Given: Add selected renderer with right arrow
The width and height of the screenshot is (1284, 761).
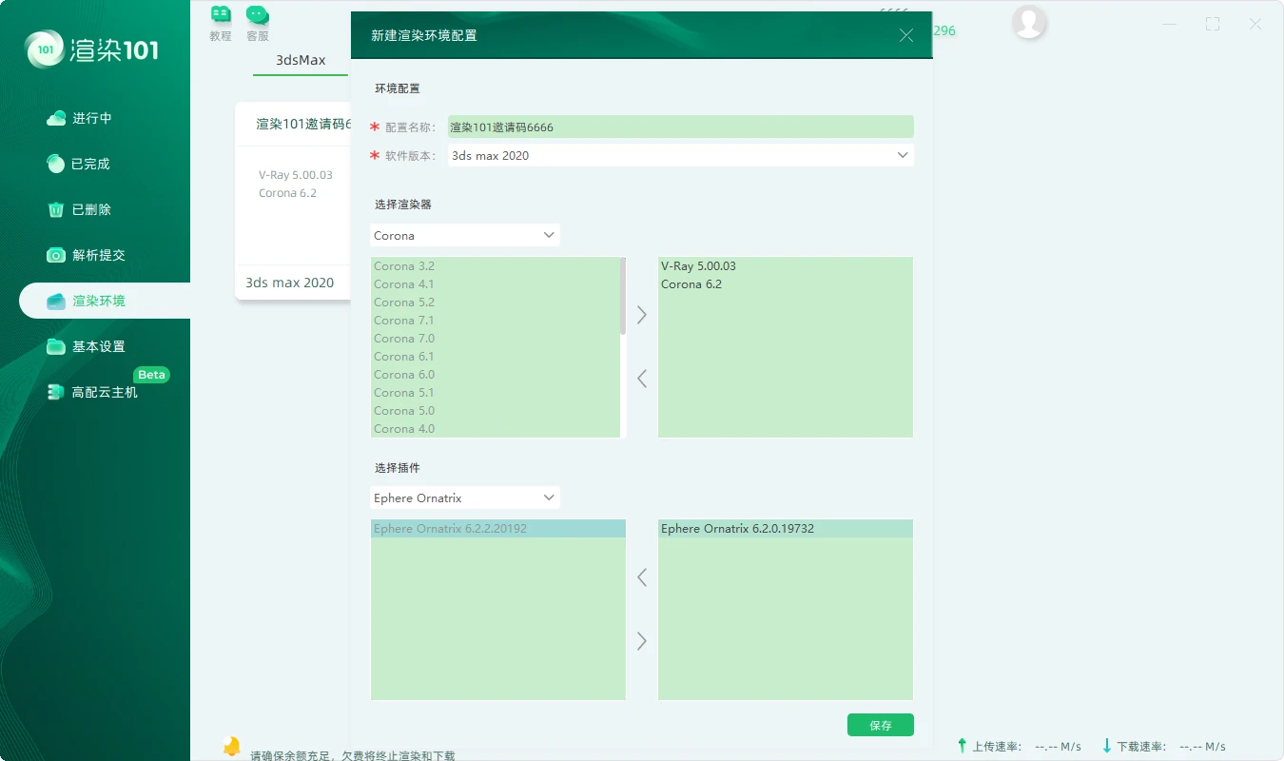Looking at the screenshot, I should [642, 315].
